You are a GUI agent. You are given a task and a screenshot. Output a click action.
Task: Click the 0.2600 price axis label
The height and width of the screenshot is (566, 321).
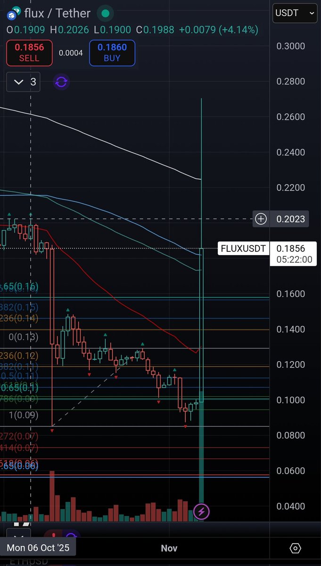pyautogui.click(x=290, y=117)
